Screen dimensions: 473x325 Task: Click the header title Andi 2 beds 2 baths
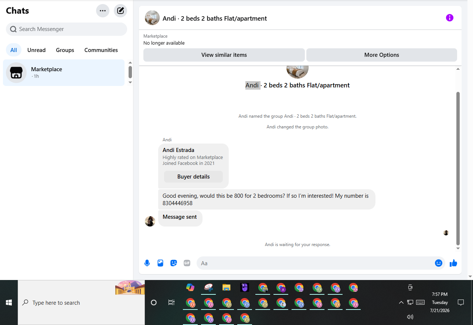(215, 18)
